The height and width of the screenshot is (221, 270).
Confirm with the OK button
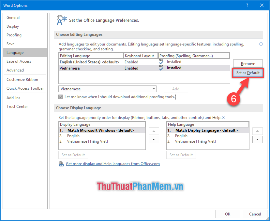tap(228, 214)
